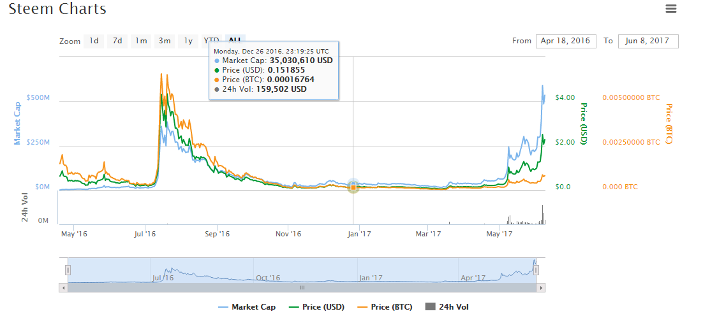710x316 pixels.
Task: Click the navigator scrollbar left arrow
Action: [63, 287]
